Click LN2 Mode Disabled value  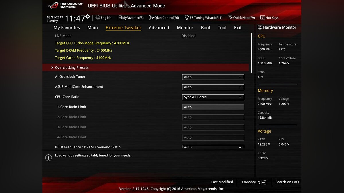click(x=188, y=36)
